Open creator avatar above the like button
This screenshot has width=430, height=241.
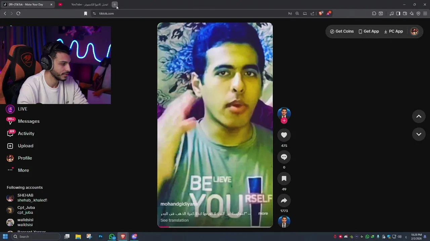tap(284, 114)
